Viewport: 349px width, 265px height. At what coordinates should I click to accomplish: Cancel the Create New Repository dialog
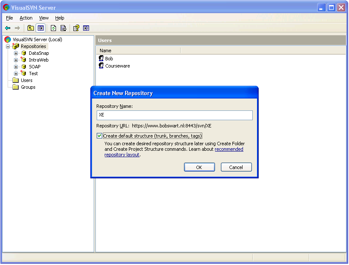pyautogui.click(x=236, y=167)
